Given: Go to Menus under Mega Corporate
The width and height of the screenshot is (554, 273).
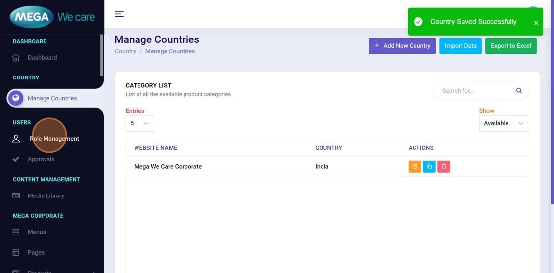Looking at the screenshot, I should (37, 232).
